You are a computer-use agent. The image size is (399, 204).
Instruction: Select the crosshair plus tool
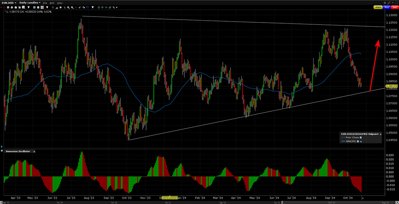point(76,7)
